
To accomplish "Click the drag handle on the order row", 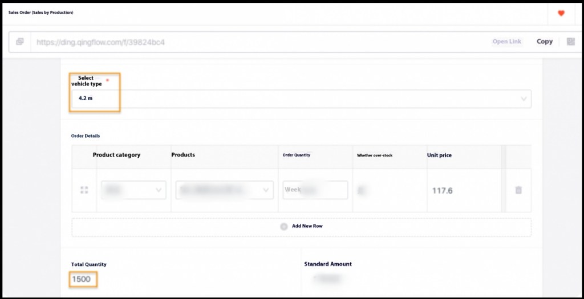I will (84, 190).
